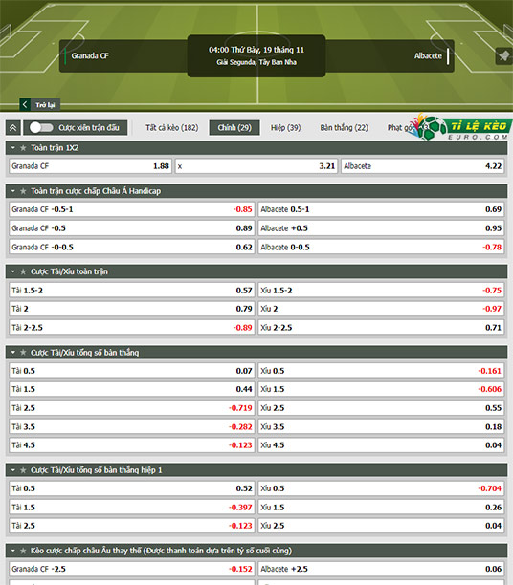Select Albacete +2.5 at 0.06
This screenshot has width=513, height=585.
381,569
